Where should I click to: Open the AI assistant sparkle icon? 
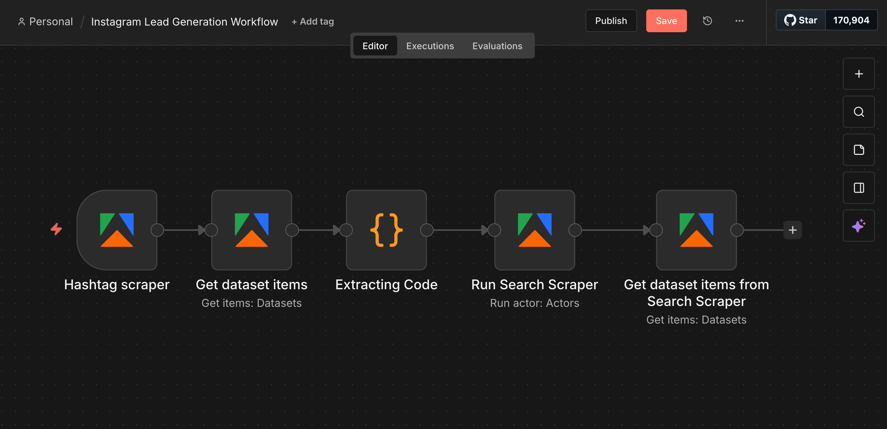[858, 225]
